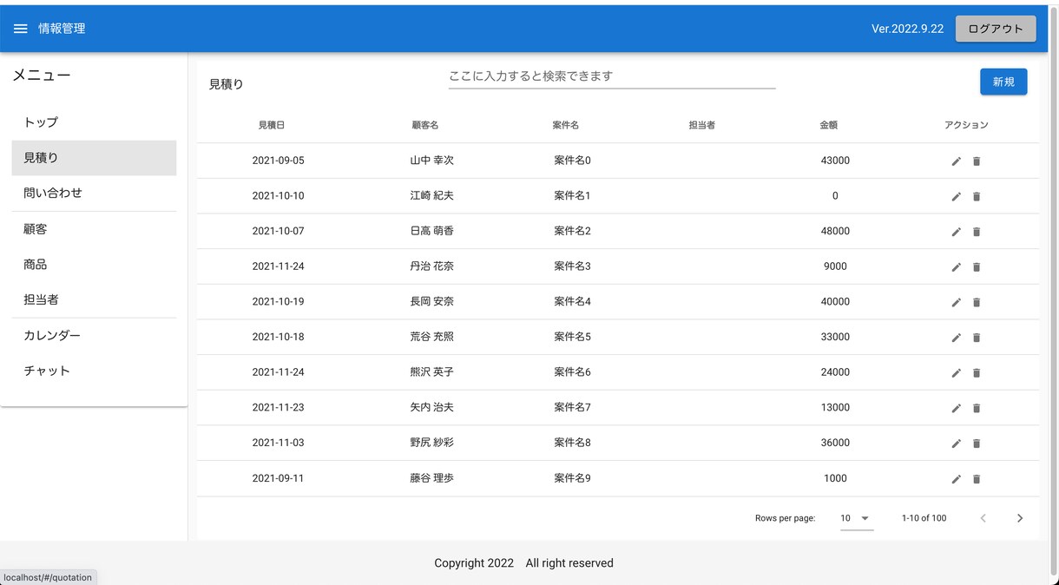Go to previous page of results
The image size is (1059, 585).
[983, 518]
